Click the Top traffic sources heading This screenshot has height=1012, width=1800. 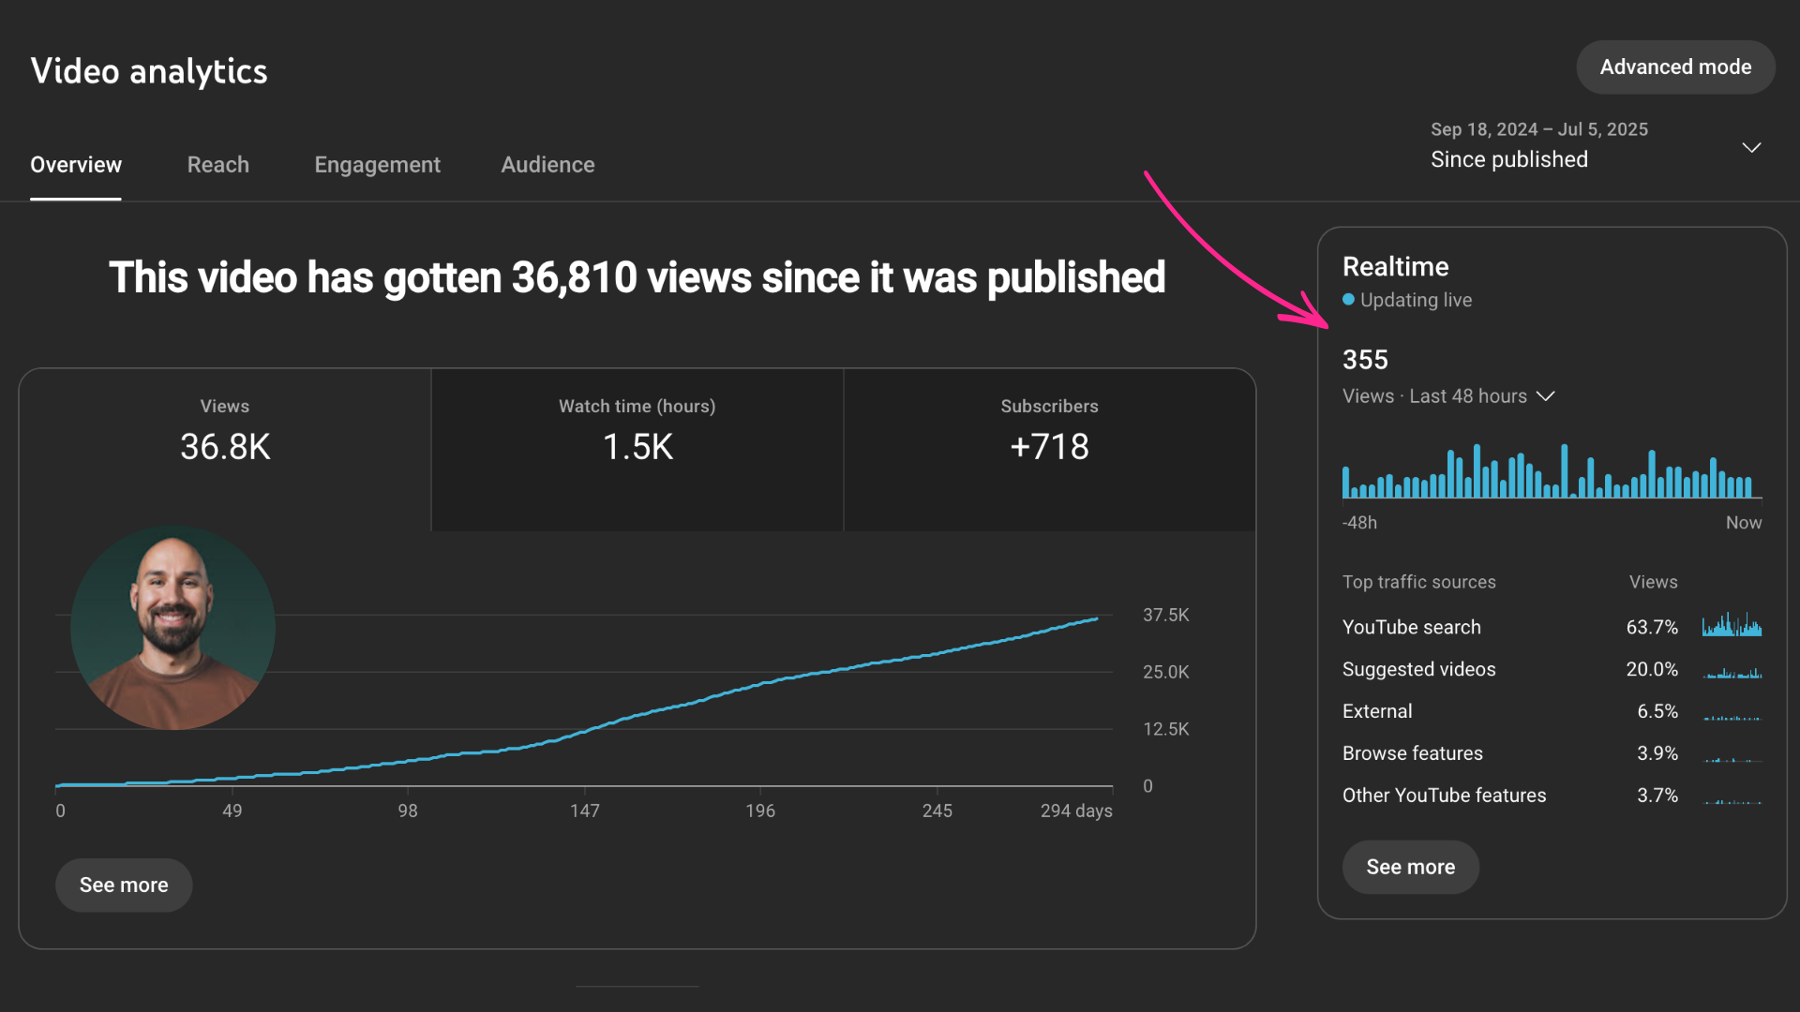(x=1418, y=582)
